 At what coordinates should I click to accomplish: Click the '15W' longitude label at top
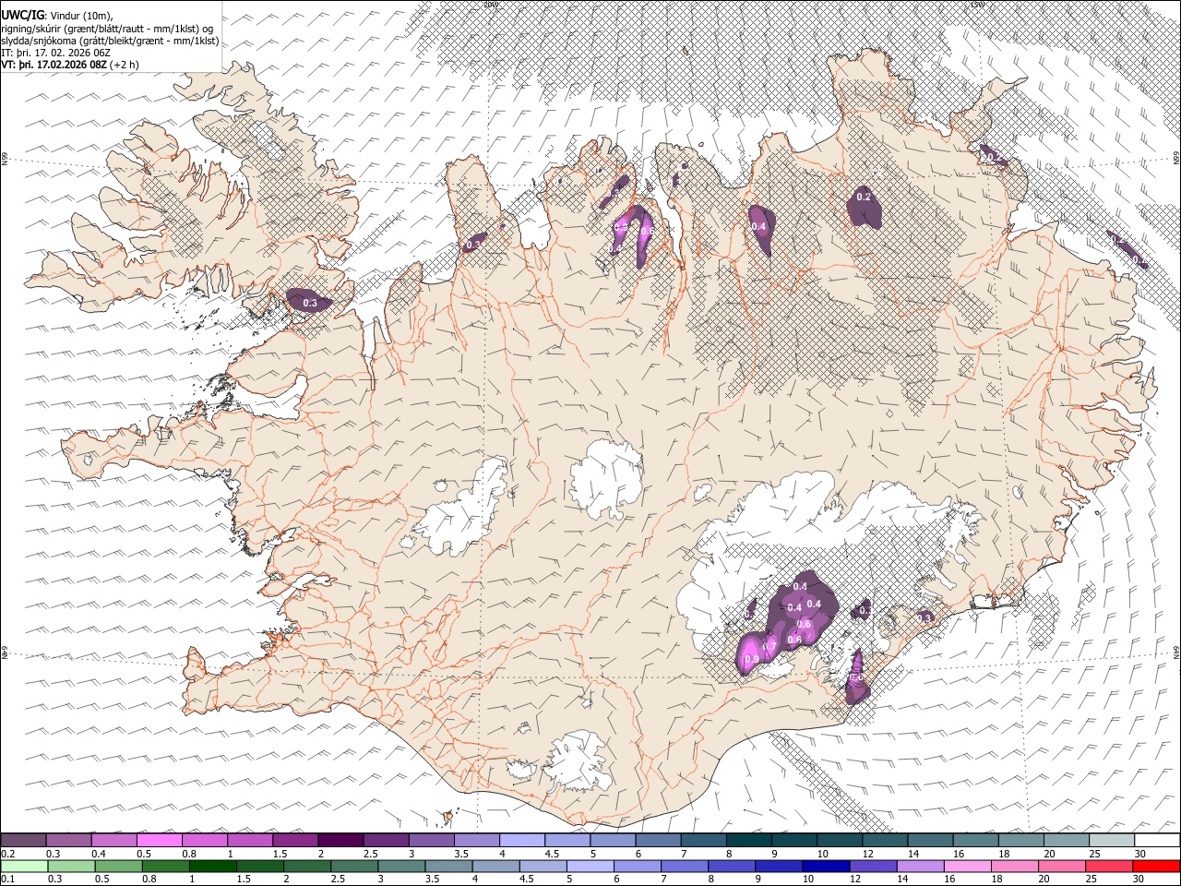pos(977,5)
